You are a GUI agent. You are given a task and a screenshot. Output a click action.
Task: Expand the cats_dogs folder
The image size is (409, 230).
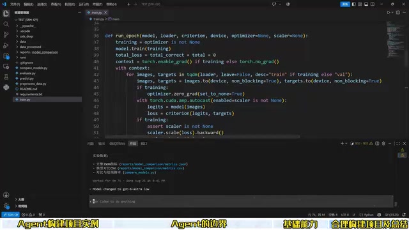(x=26, y=36)
